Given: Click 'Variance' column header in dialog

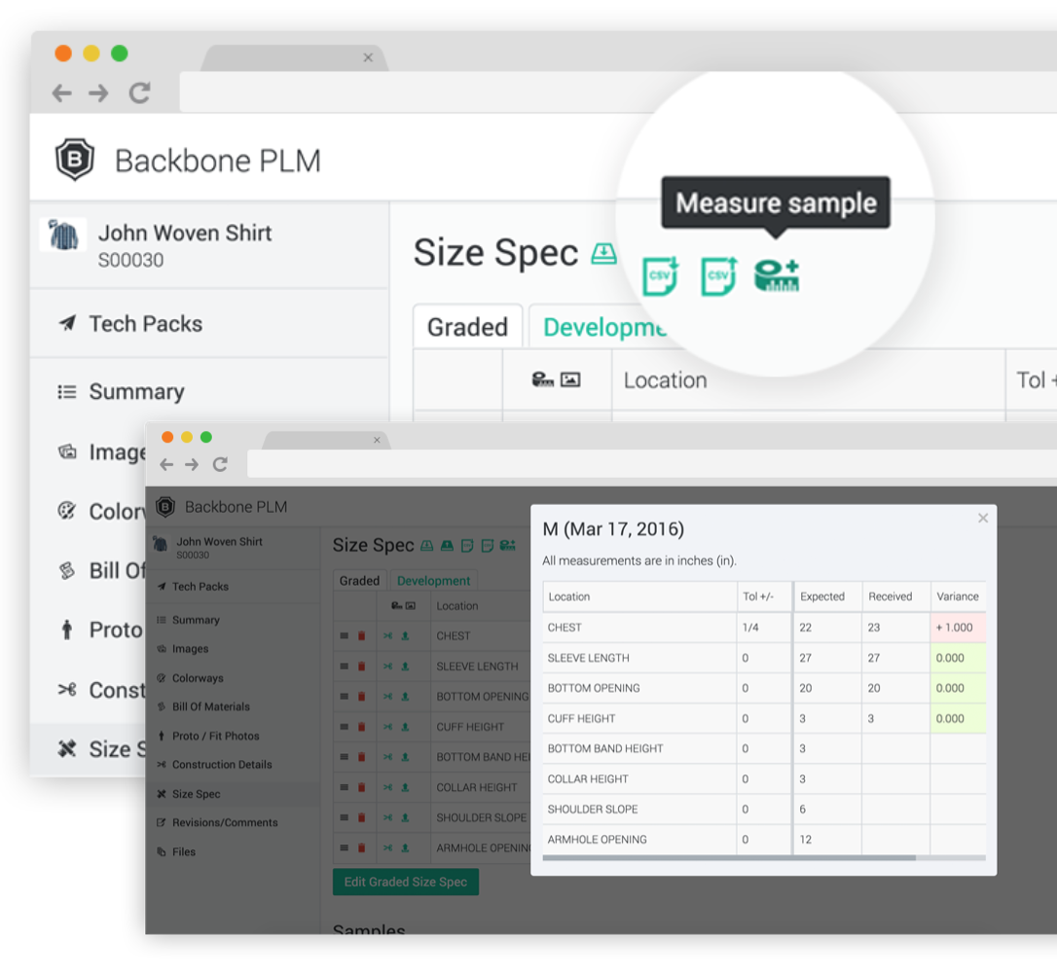Looking at the screenshot, I should (x=957, y=596).
